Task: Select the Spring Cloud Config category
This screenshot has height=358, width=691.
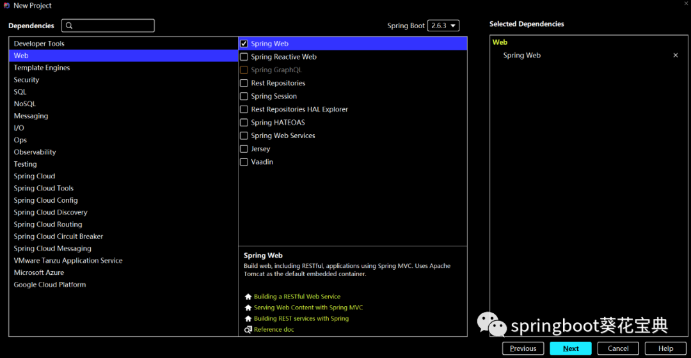Action: coord(123,200)
